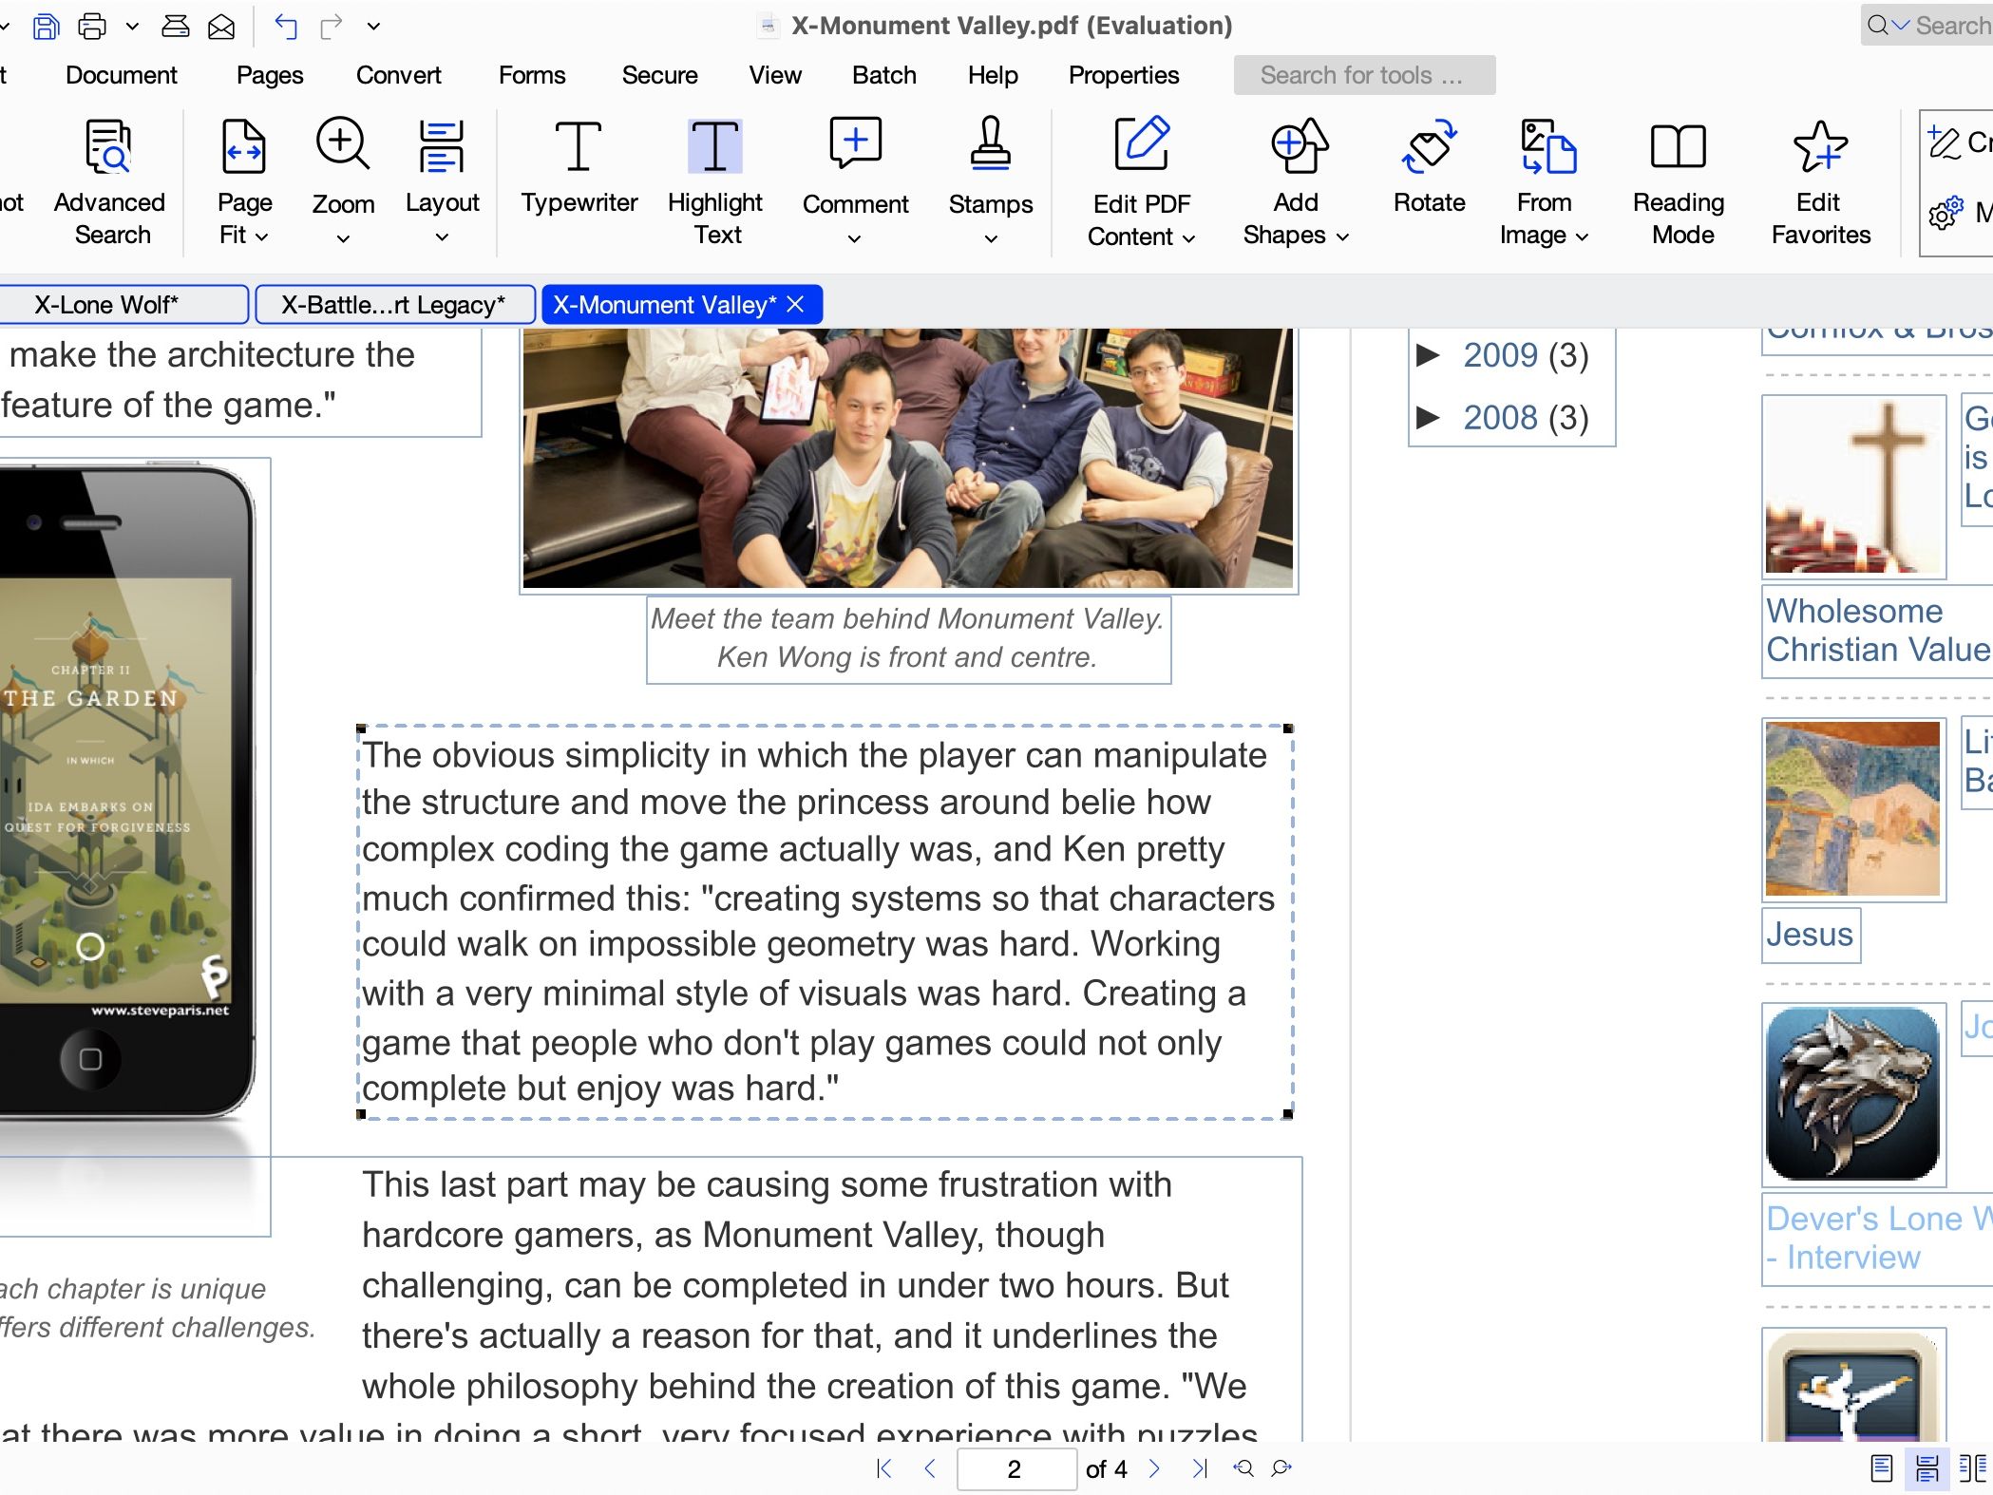
Task: Open Dever's Lone Wolf Interview link
Action: point(1878,1238)
